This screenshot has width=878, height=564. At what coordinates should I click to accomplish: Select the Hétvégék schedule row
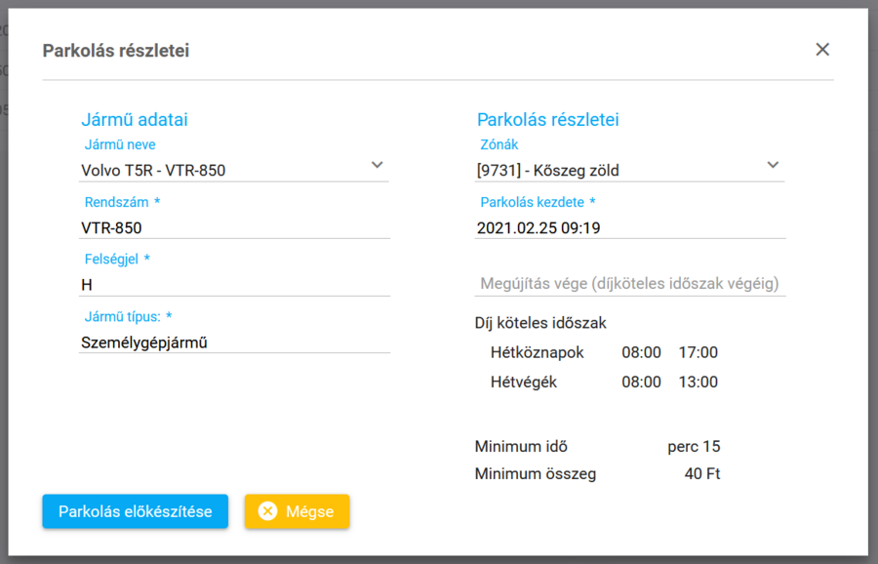(x=604, y=382)
